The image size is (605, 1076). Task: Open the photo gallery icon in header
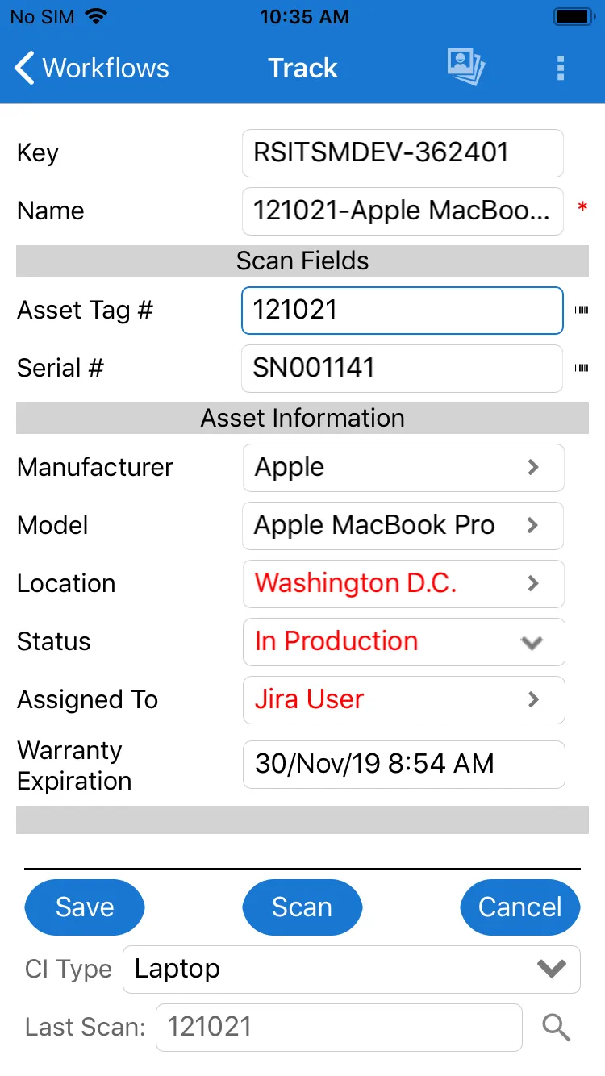tap(466, 68)
